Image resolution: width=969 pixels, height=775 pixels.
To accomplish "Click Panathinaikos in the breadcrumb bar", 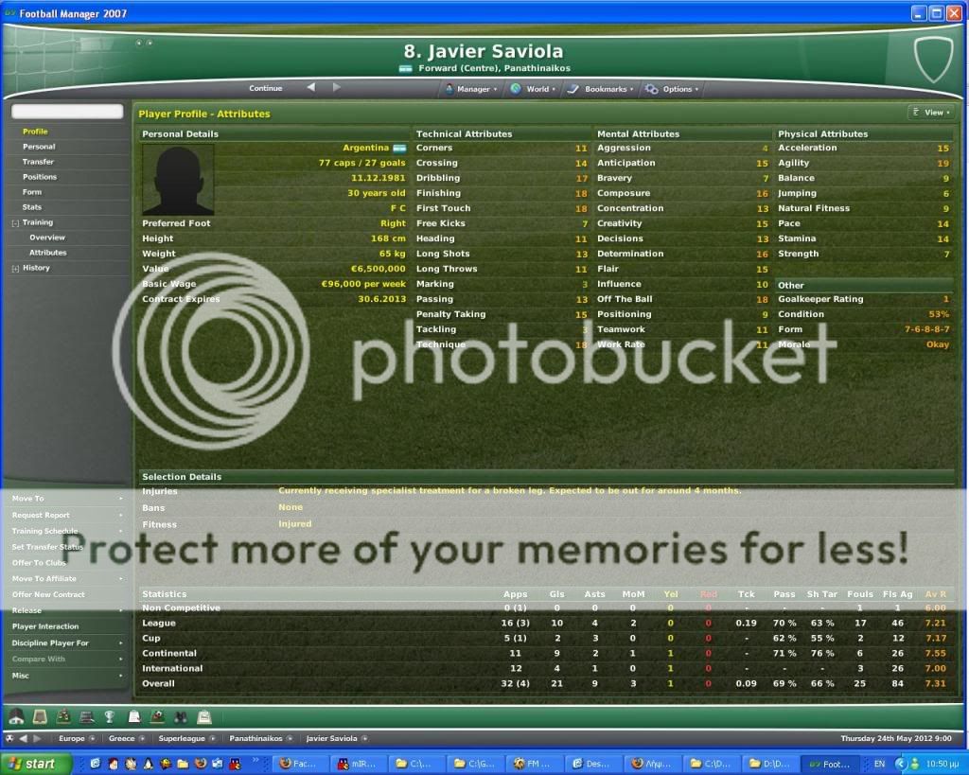I will pyautogui.click(x=255, y=738).
